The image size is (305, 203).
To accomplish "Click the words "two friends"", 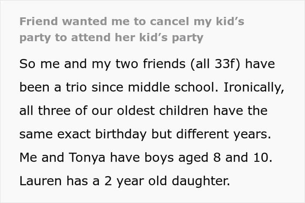I will pos(150,64).
